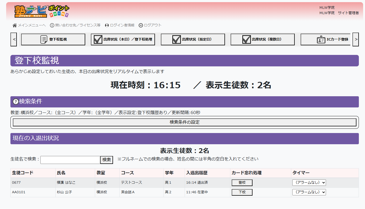Switch to the 出席状況（指定日） tab
Screen dimensions: 365x209
click(193, 39)
